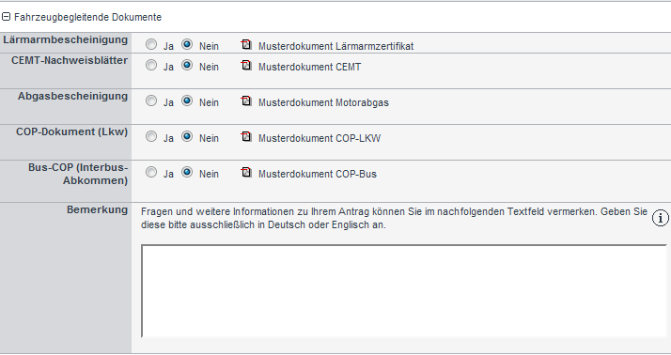Choose Nein for Lärmarmbescheinigung
The image size is (671, 355).
[x=187, y=44]
